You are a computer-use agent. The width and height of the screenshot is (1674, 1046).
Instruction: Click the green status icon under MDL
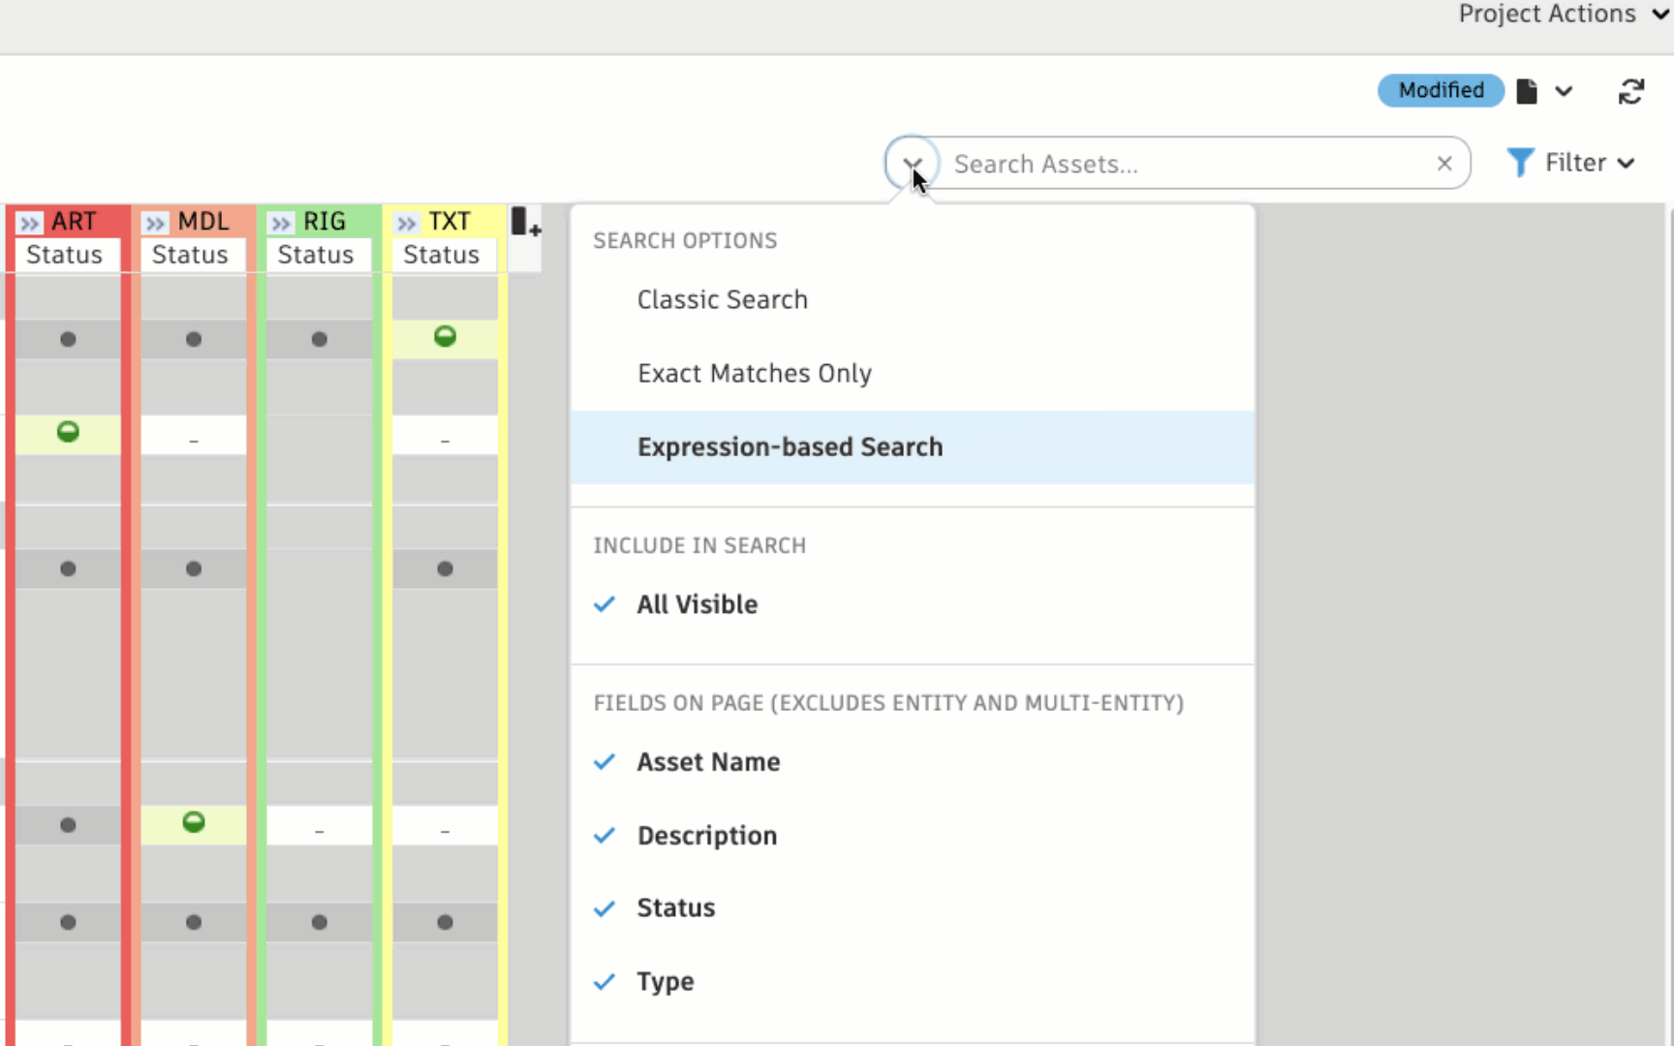click(194, 822)
